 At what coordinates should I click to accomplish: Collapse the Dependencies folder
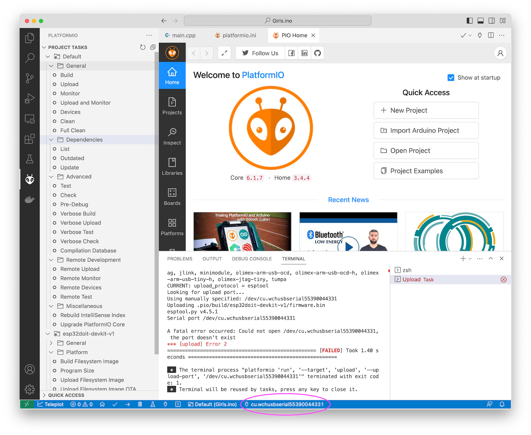(51, 140)
